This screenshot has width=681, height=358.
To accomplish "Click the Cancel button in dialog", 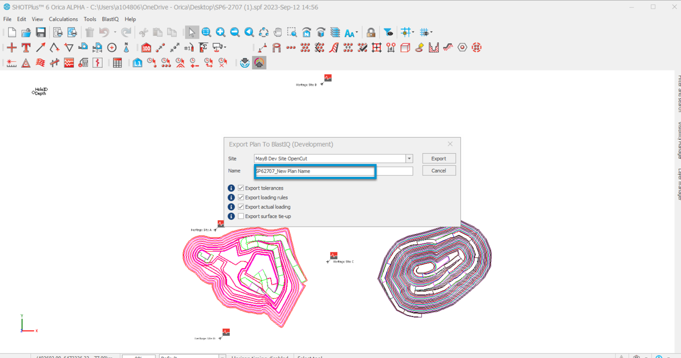I will pyautogui.click(x=439, y=171).
